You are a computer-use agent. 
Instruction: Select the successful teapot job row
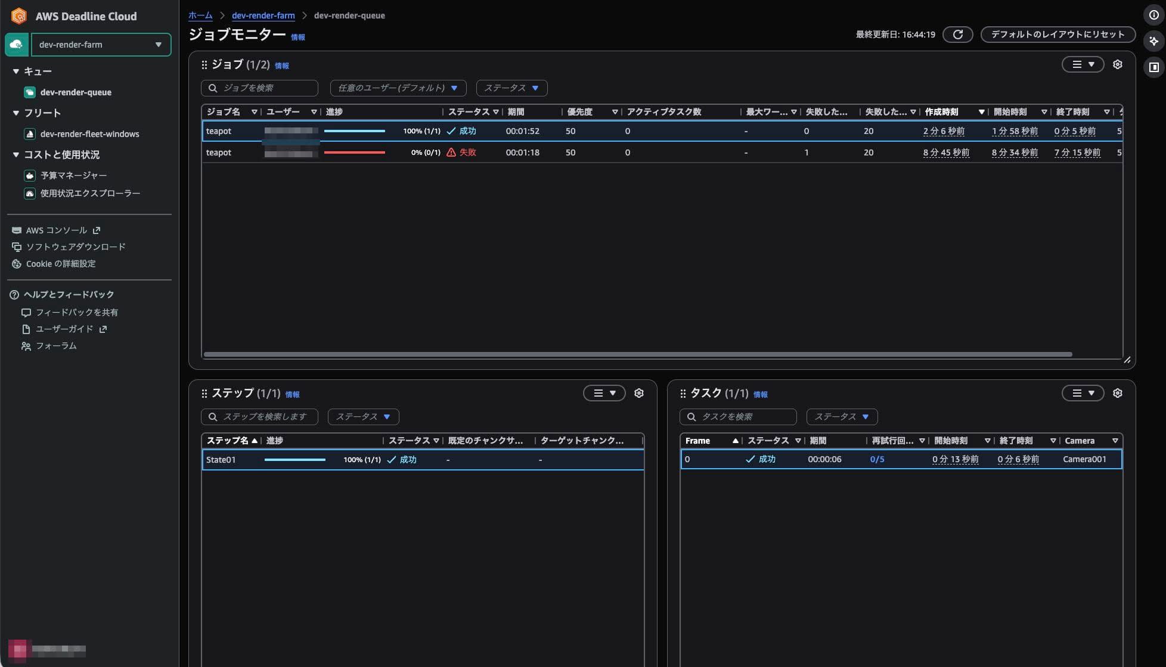(x=662, y=131)
